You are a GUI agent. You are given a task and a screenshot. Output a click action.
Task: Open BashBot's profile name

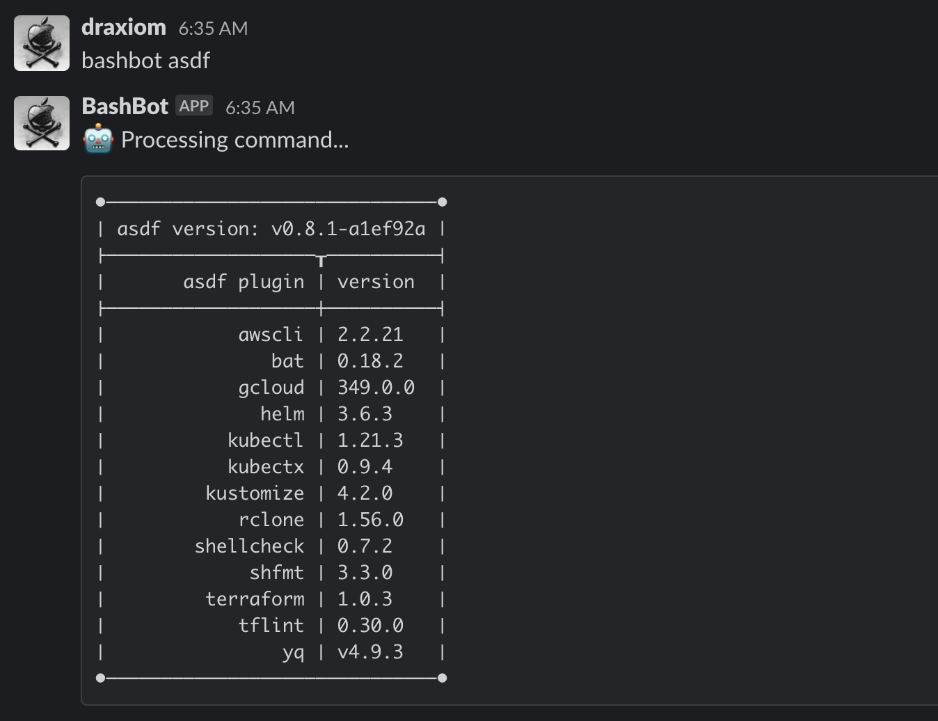click(x=125, y=106)
